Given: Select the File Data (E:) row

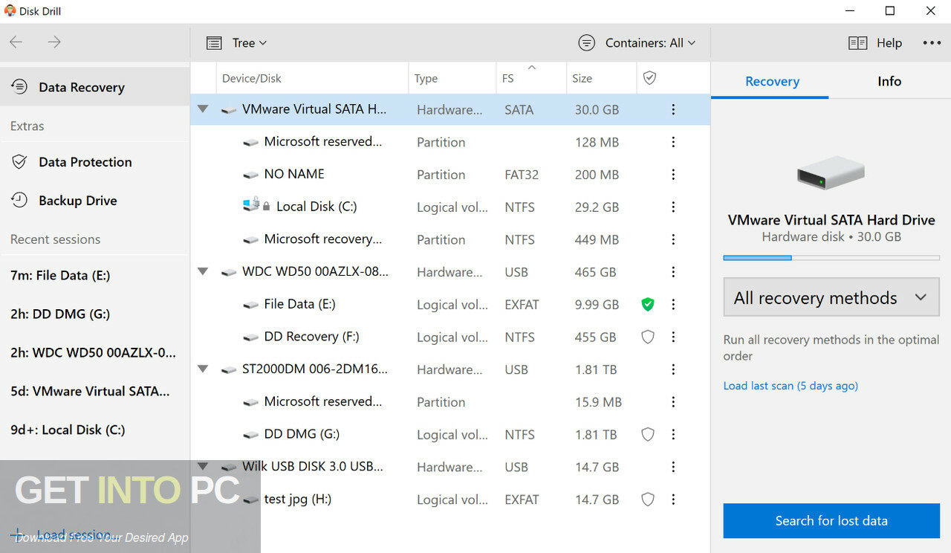Looking at the screenshot, I should tap(450, 305).
